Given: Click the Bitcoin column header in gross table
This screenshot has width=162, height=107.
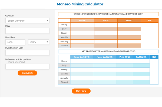Looking at the screenshot, I should click(x=82, y=20).
